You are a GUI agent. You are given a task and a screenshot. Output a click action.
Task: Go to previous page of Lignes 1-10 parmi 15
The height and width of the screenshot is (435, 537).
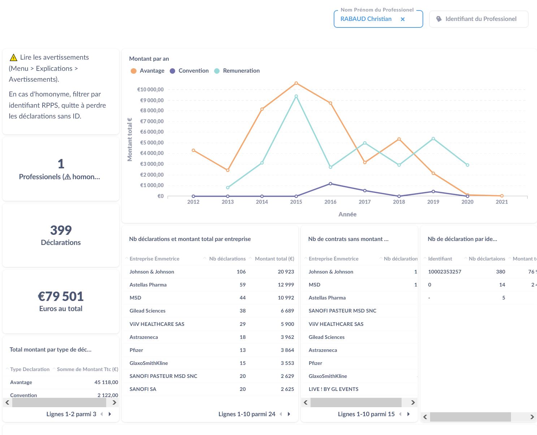400,414
